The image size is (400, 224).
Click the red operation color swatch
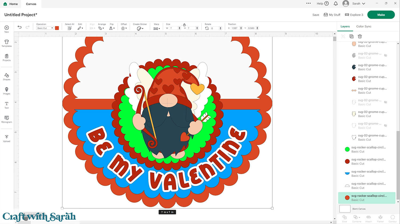pos(57,28)
